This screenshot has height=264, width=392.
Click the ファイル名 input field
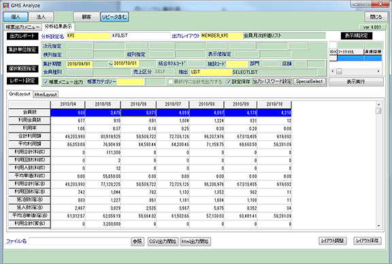79,242
